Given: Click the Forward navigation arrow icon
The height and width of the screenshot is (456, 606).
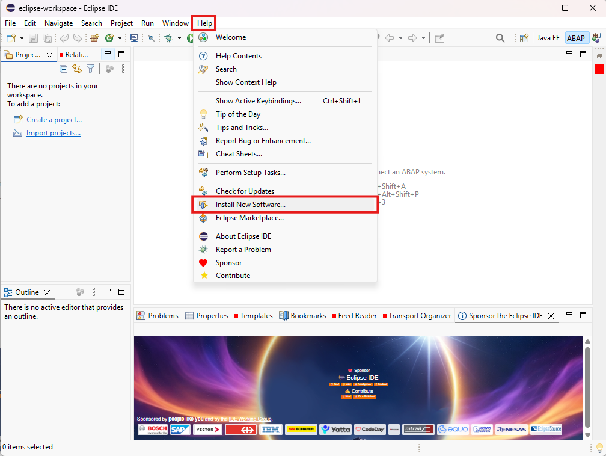Looking at the screenshot, I should coord(412,38).
